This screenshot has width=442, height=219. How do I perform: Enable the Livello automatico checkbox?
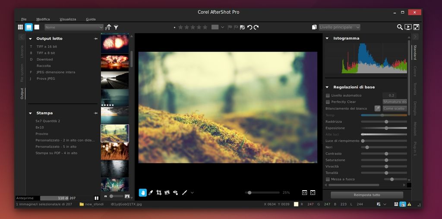click(x=328, y=96)
